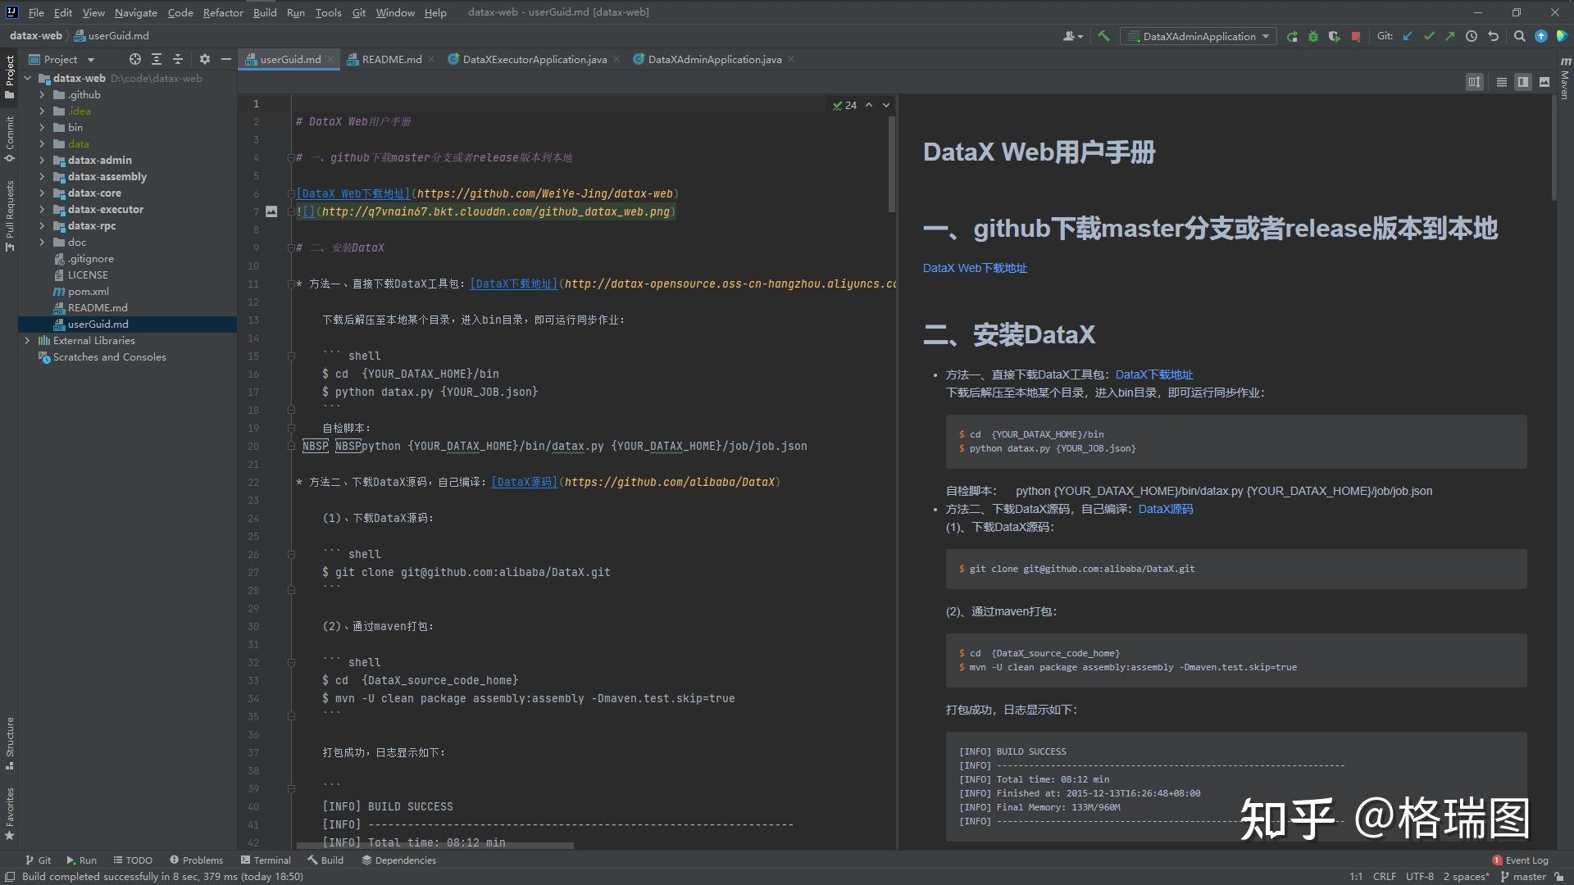Open Git history with the clock icon
The width and height of the screenshot is (1574, 885).
[1472, 36]
